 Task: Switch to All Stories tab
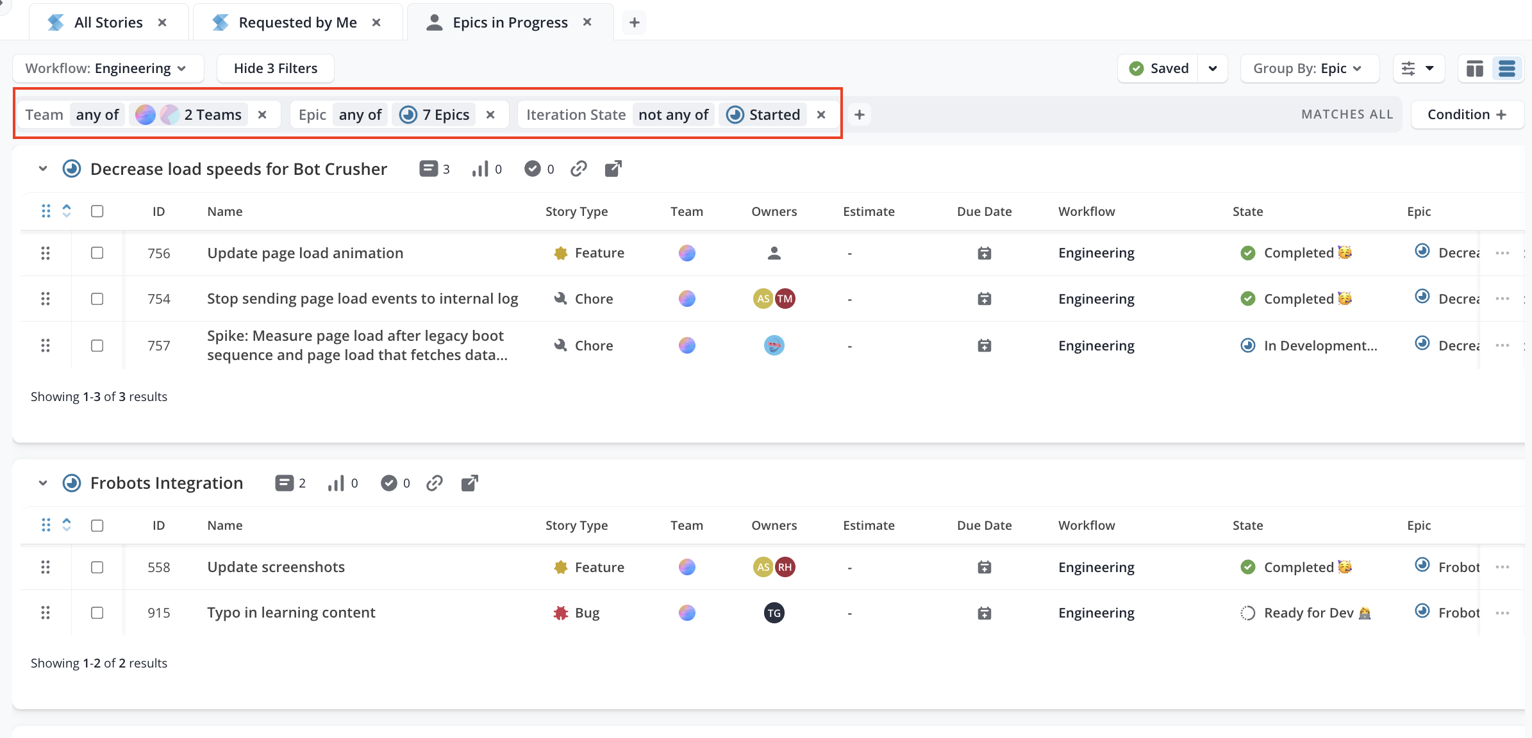click(108, 22)
